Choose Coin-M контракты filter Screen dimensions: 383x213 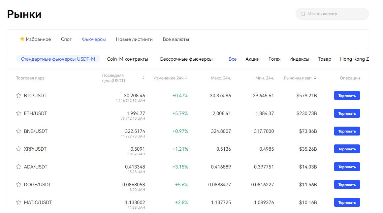coord(128,59)
